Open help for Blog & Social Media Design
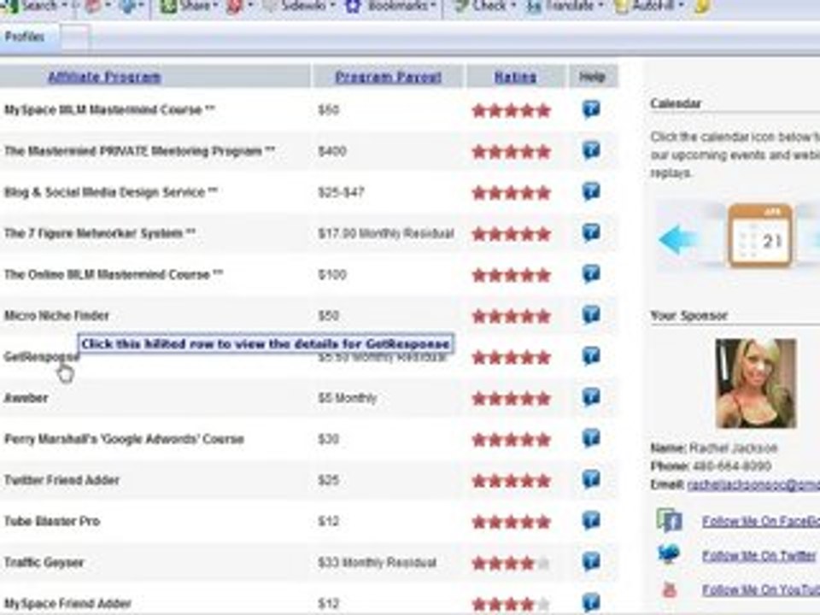820x615 pixels. tap(591, 191)
